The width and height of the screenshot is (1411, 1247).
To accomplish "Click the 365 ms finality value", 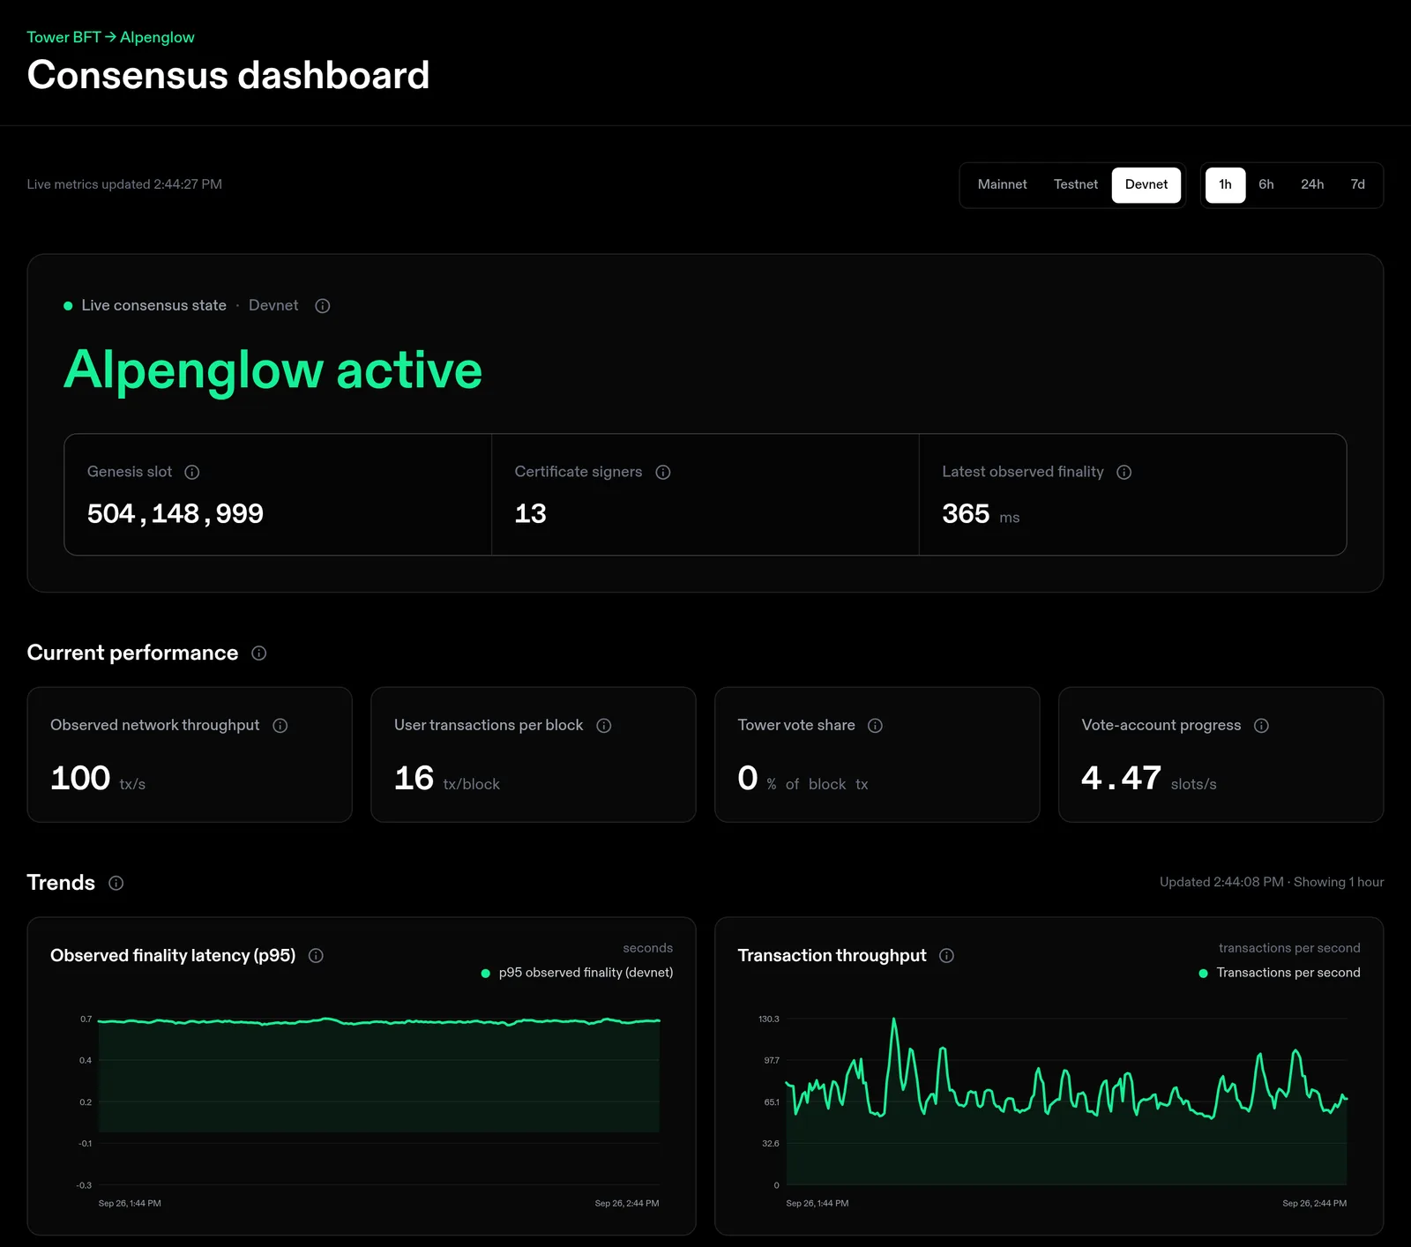I will (x=981, y=514).
